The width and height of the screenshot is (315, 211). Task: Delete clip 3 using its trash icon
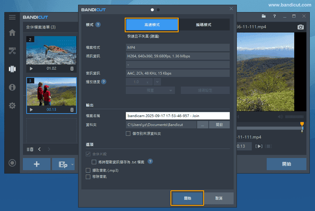pyautogui.click(x=72, y=110)
